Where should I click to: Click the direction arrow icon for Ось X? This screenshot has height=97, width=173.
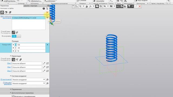[x=44, y=63]
